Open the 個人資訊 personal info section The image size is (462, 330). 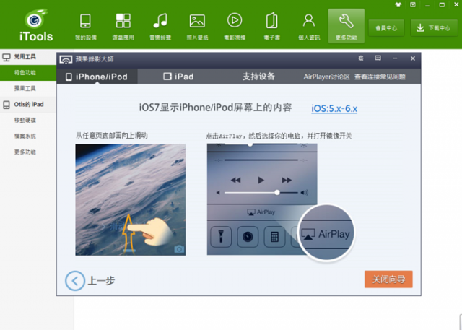(309, 27)
